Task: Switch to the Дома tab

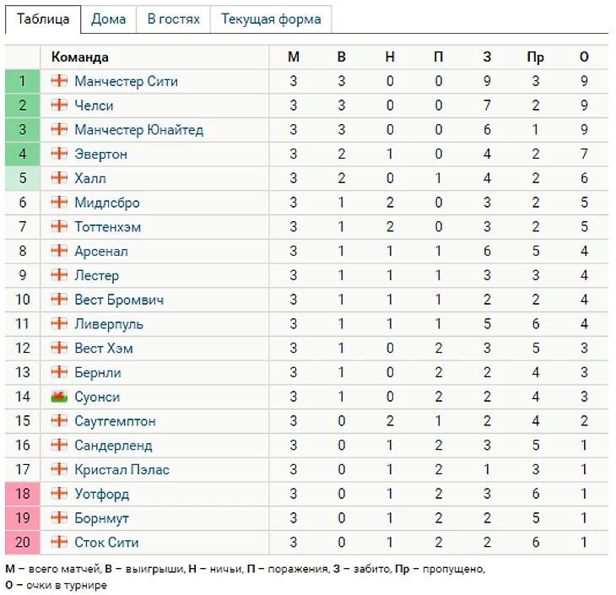Action: tap(109, 19)
